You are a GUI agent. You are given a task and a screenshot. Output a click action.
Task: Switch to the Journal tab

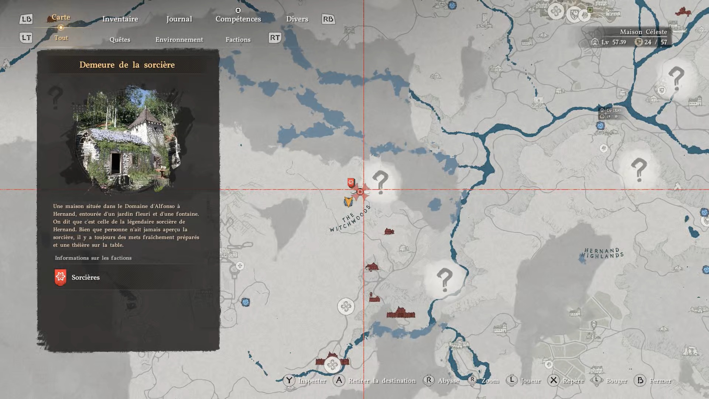(x=179, y=19)
